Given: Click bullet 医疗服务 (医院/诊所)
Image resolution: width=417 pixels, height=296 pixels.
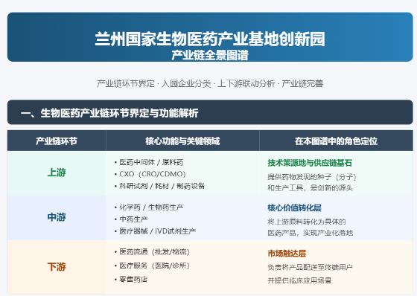Looking at the screenshot, I should 152,266.
